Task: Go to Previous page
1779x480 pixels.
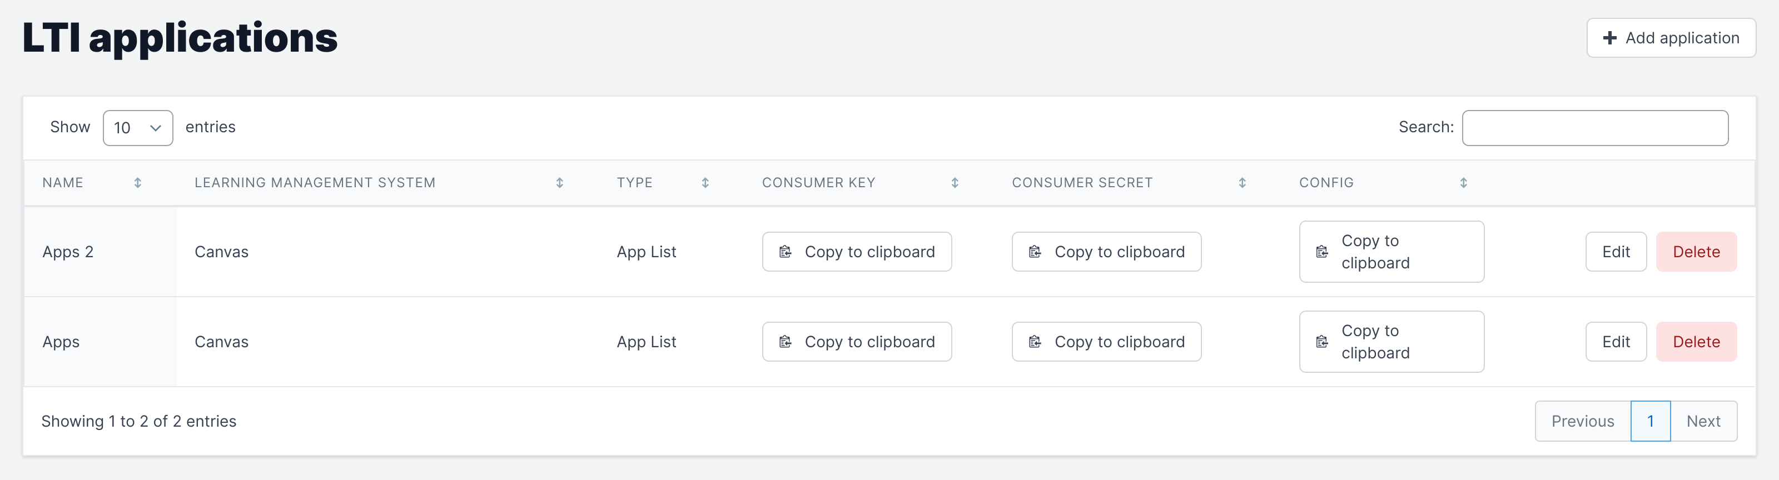Action: point(1583,421)
